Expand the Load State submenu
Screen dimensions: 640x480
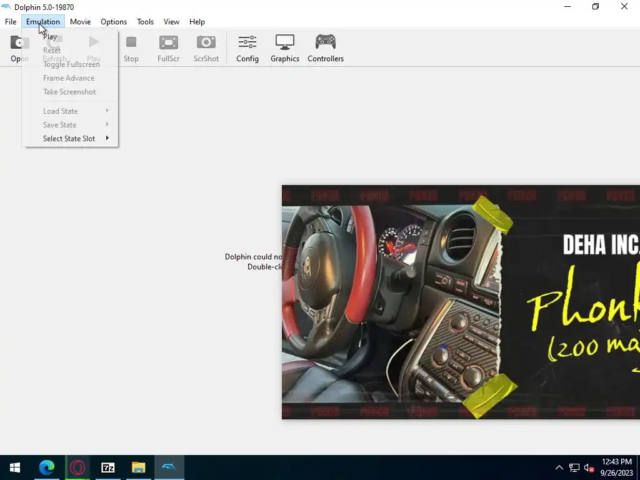pyautogui.click(x=70, y=111)
